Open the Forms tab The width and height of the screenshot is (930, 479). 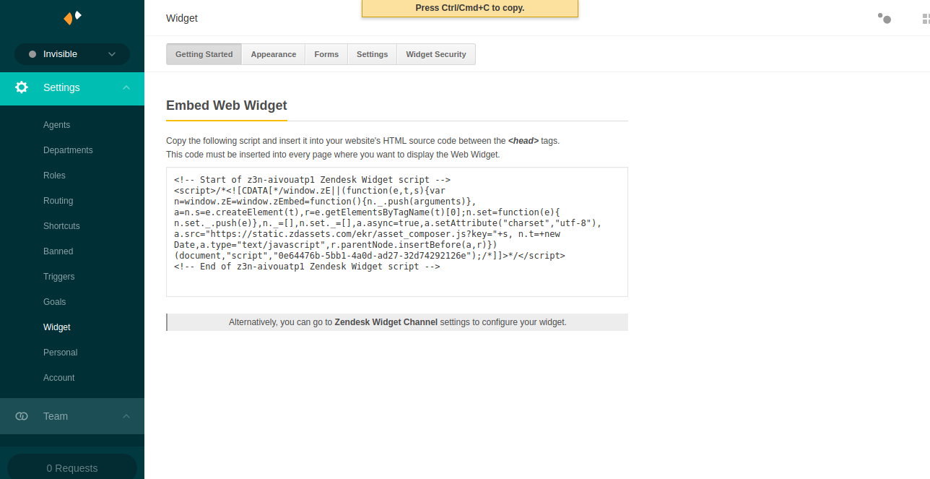[x=326, y=54]
